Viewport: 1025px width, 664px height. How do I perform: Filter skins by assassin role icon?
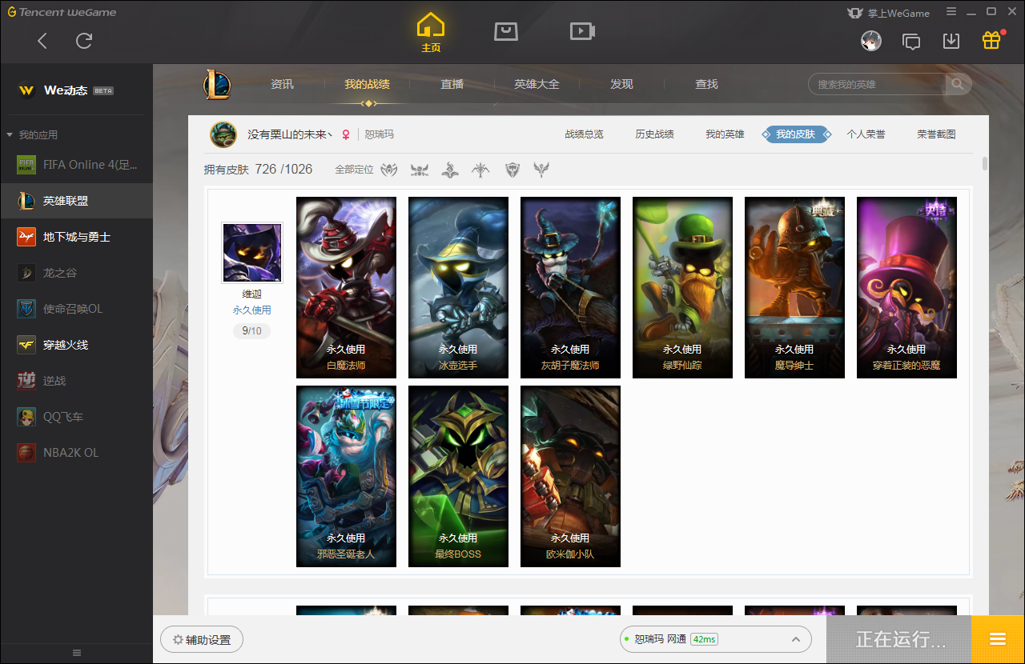pyautogui.click(x=388, y=170)
